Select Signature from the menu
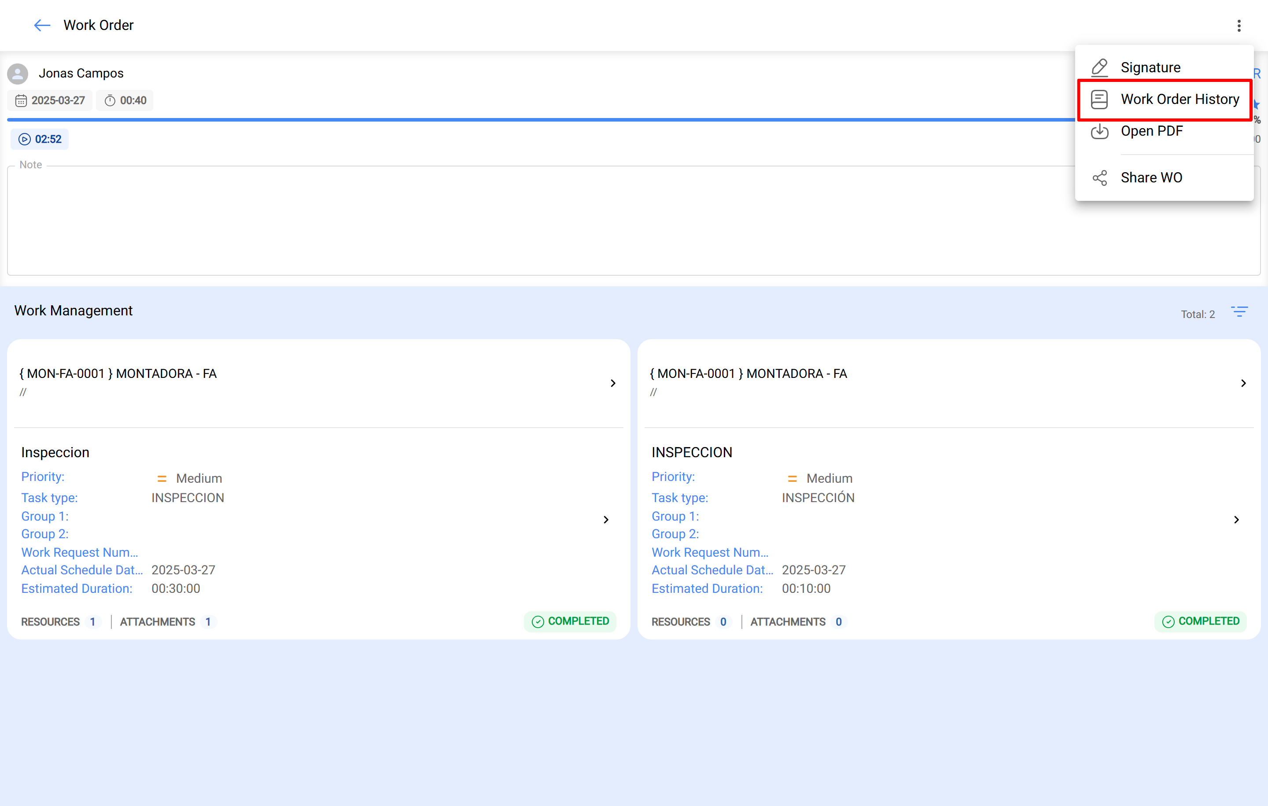The width and height of the screenshot is (1268, 806). [1164, 67]
